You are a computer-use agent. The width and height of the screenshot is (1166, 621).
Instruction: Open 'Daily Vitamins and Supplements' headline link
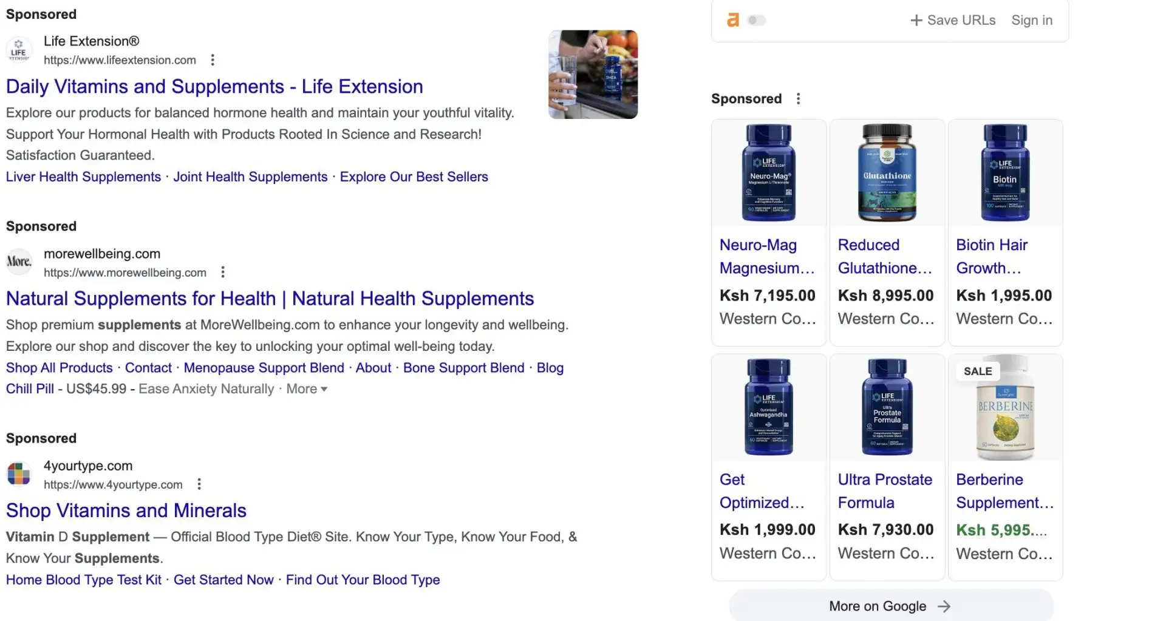[214, 86]
